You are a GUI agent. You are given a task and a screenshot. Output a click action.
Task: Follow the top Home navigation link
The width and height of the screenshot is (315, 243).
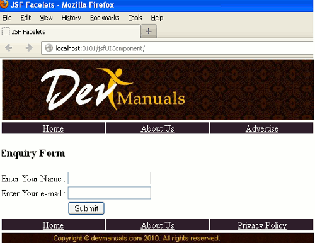pos(53,128)
